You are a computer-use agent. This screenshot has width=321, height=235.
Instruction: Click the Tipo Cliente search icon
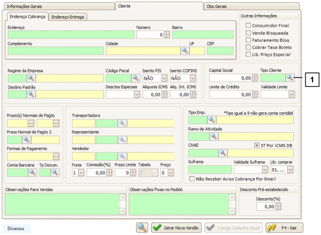[290, 78]
